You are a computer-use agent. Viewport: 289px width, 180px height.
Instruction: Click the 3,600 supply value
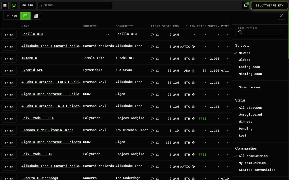[215, 71]
